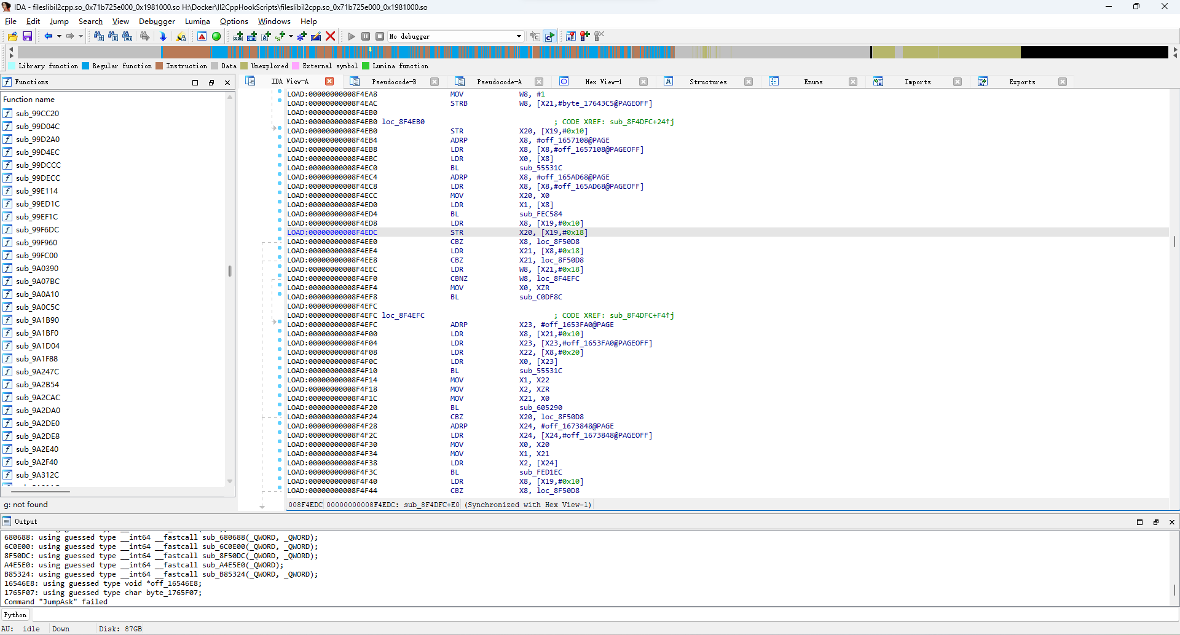Toggle breakpoint dot at address 8F4F20

[280, 405]
